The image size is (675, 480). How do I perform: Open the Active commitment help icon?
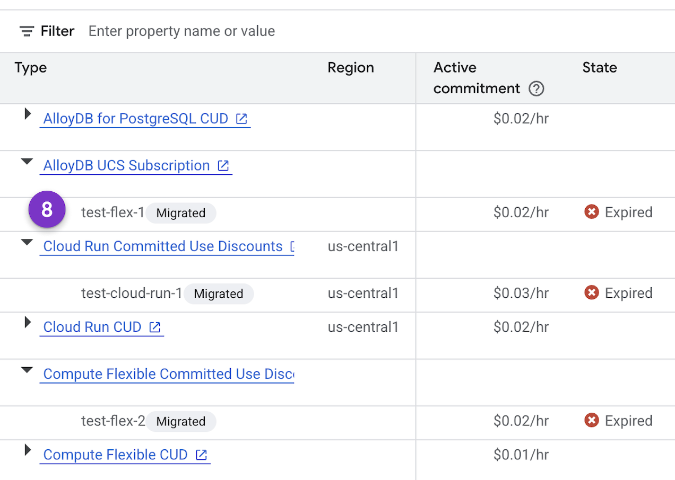point(536,89)
